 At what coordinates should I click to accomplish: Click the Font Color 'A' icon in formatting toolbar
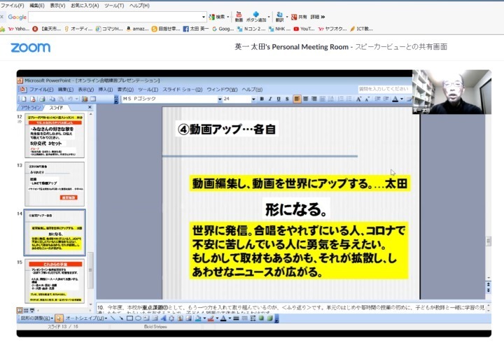coord(395,99)
